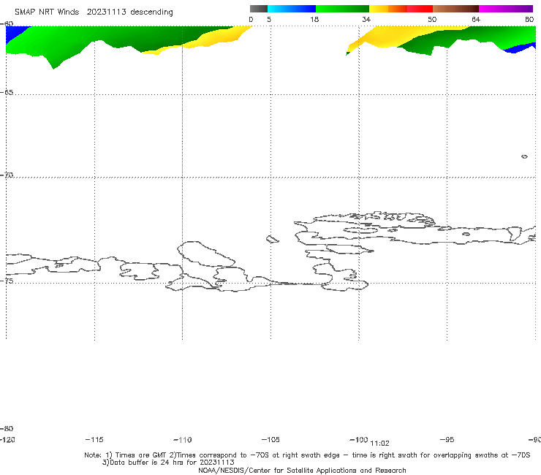Click the NOAA/NESDIS credit line
This screenshot has height=475, width=541.
pyautogui.click(x=302, y=471)
